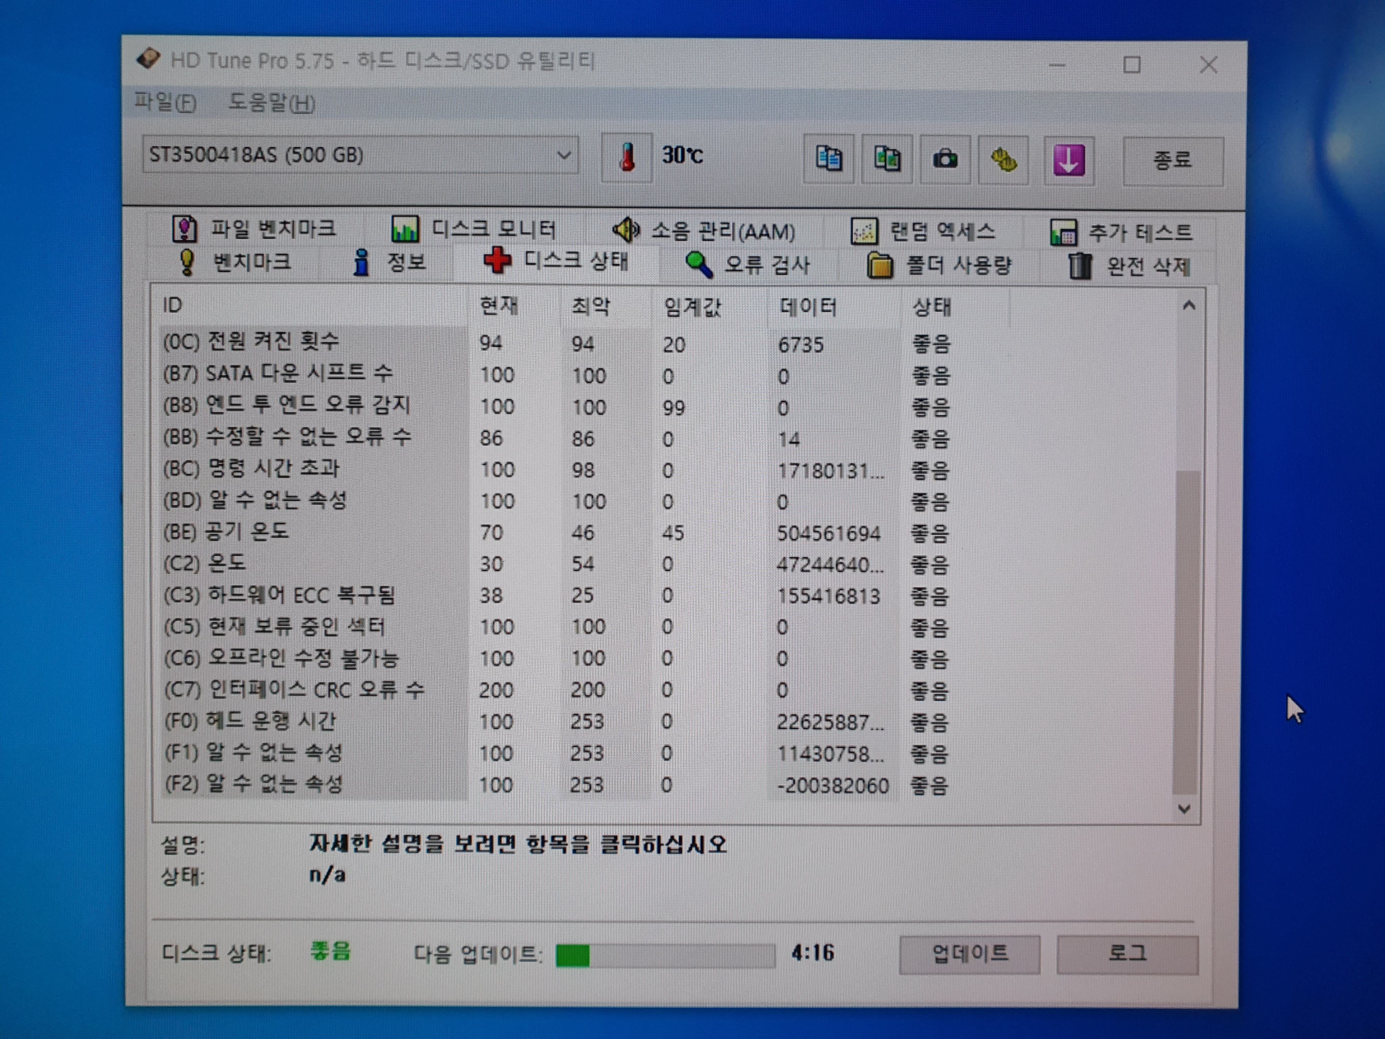Click the camera save screenshot icon

945,159
